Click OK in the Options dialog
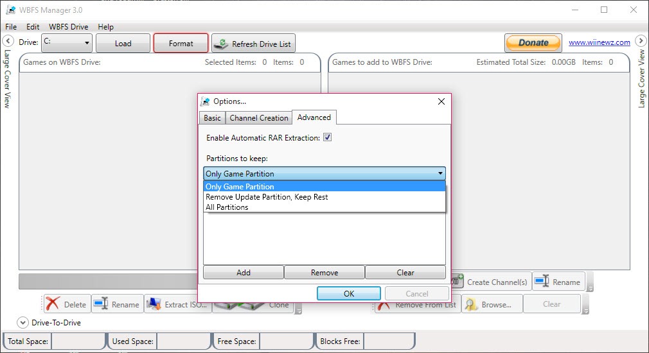649x353 pixels. pyautogui.click(x=349, y=293)
